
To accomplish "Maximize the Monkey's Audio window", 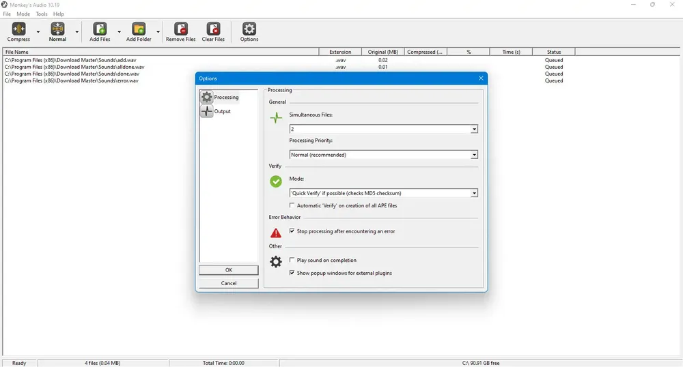I will coord(652,4).
